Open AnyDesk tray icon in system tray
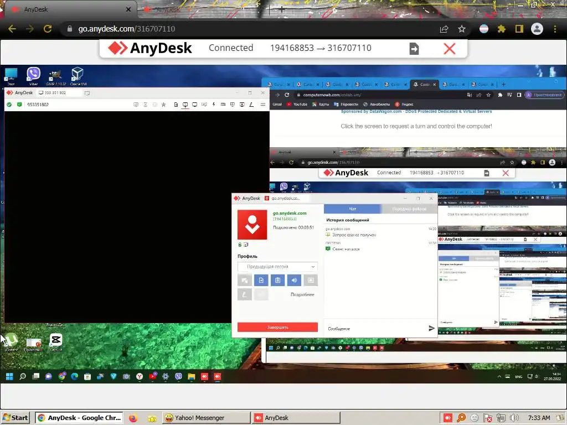Image resolution: width=567 pixels, height=425 pixels. [447, 418]
